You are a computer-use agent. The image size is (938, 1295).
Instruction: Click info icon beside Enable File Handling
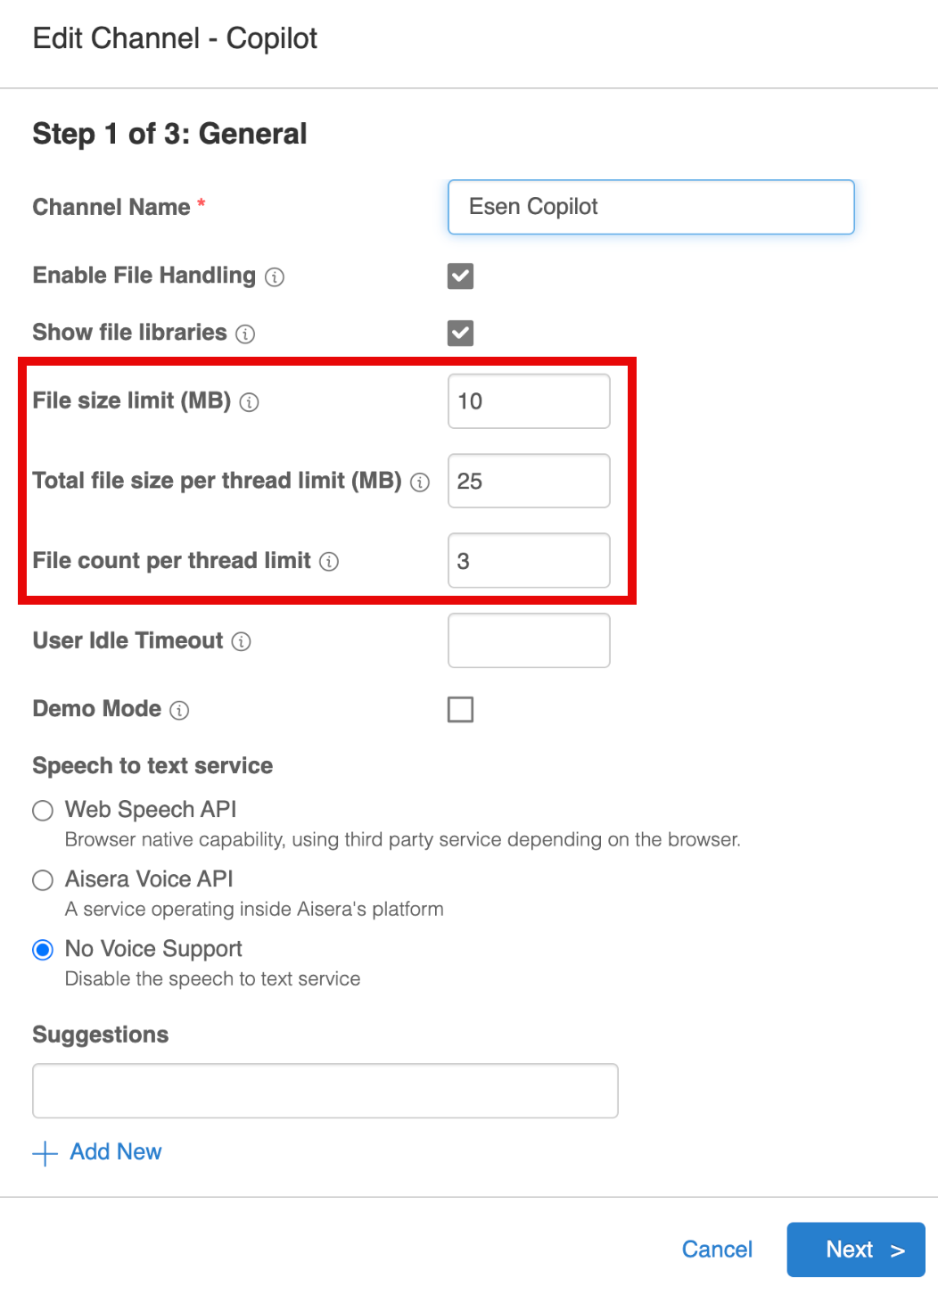pyautogui.click(x=275, y=277)
